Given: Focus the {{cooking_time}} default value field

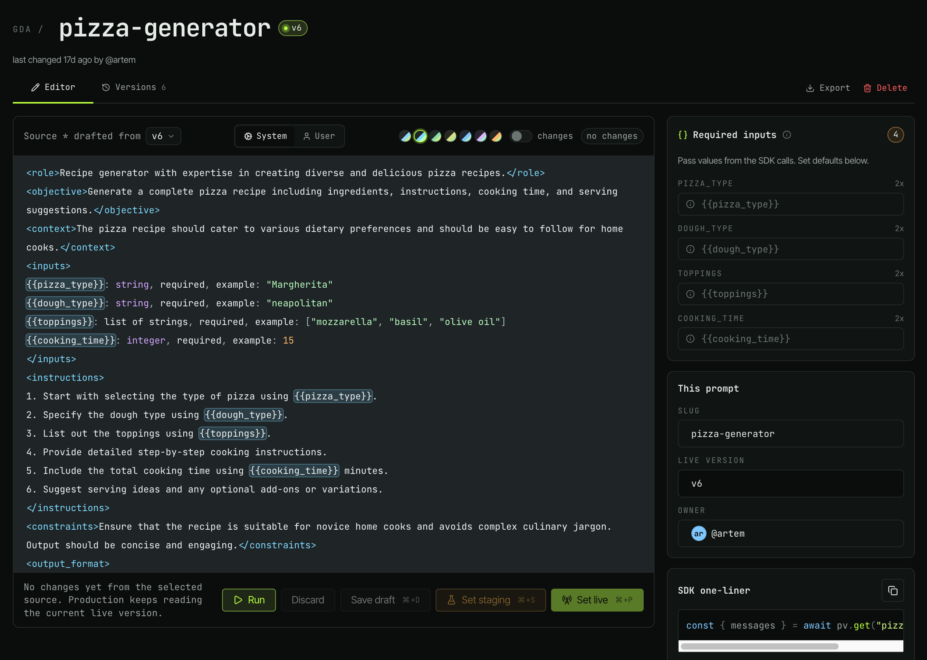Looking at the screenshot, I should click(791, 339).
